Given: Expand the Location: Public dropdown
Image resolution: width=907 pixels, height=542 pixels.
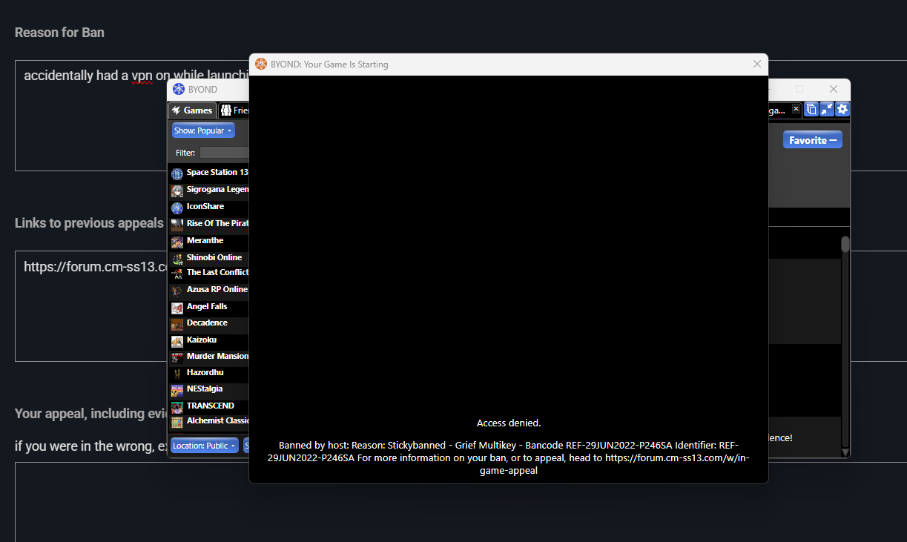Looking at the screenshot, I should 204,446.
